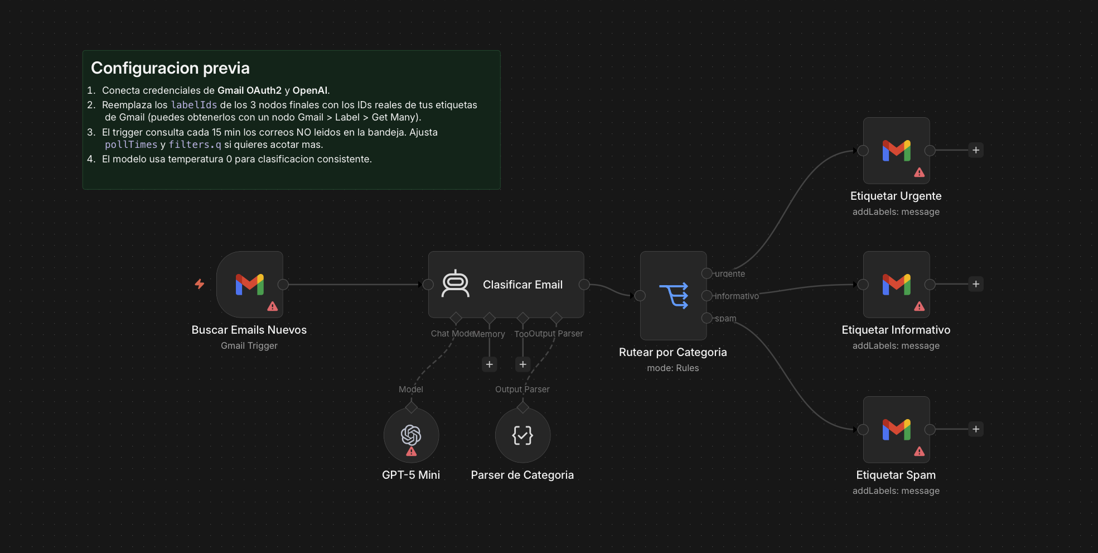Open the switch icon of Rutear por Categoria
Image resolution: width=1098 pixels, height=553 pixels.
point(674,296)
